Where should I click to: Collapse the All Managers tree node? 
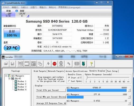coord(6,76)
